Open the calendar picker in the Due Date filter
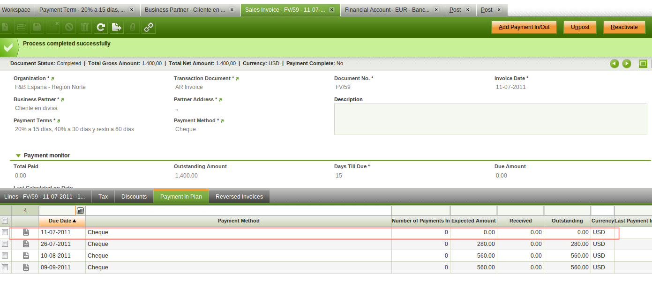The height and width of the screenshot is (289, 652). 80,211
